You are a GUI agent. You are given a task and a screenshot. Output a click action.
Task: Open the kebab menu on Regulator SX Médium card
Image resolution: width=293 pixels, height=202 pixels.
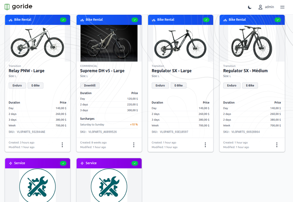(277, 145)
